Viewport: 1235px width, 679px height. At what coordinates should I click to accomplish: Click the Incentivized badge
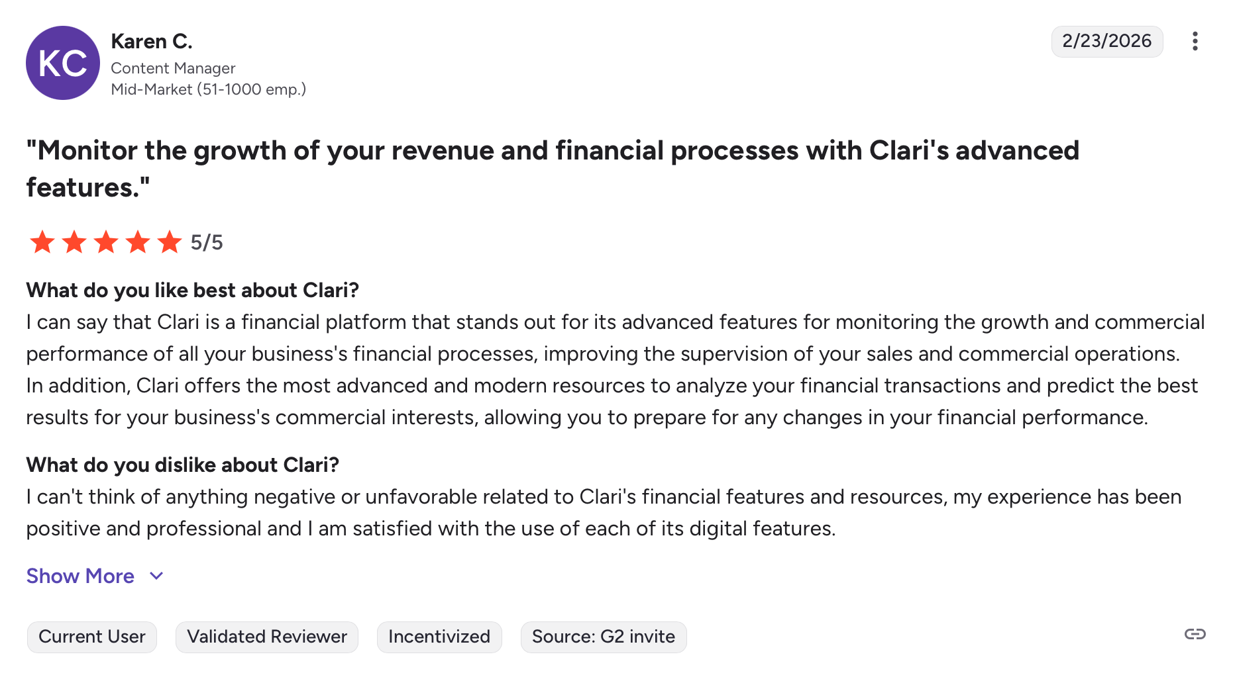(x=439, y=637)
